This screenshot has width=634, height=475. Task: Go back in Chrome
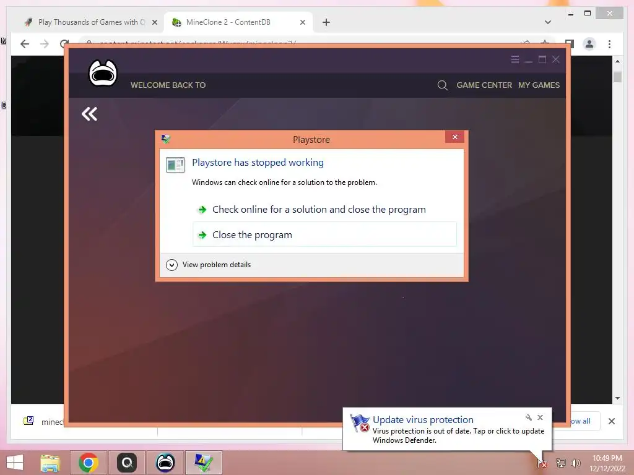(25, 44)
